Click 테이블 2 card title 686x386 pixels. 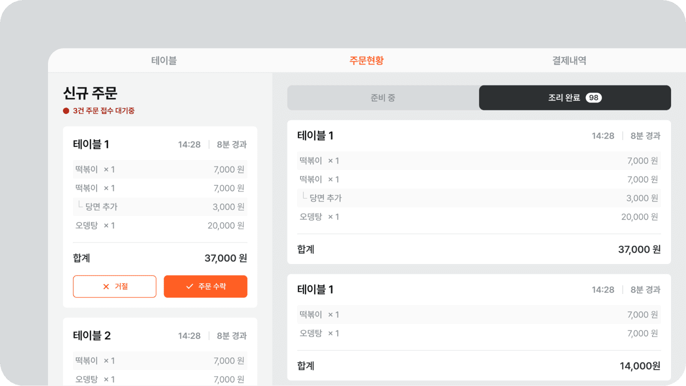pos(92,335)
